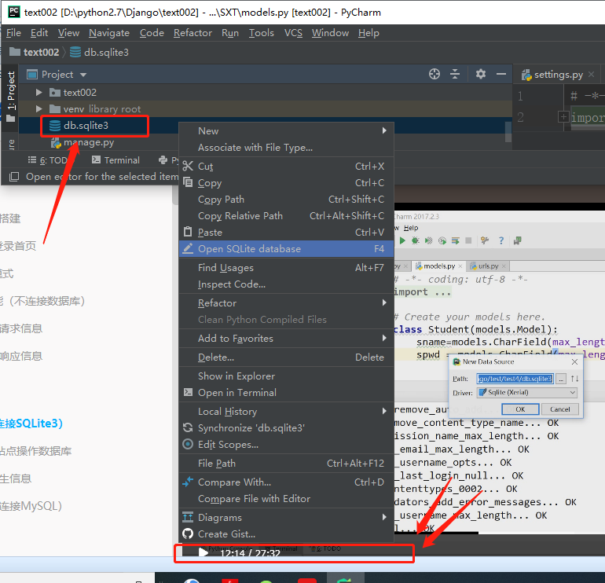Close the models.py tab in video
The width and height of the screenshot is (605, 583).
point(460,266)
